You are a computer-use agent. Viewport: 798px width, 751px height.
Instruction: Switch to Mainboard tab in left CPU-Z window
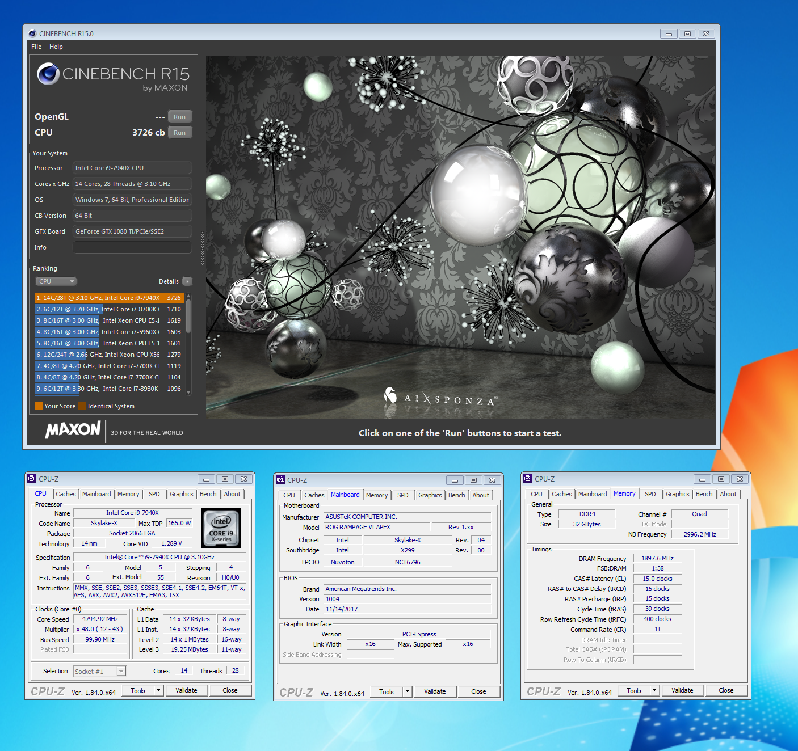click(x=96, y=494)
